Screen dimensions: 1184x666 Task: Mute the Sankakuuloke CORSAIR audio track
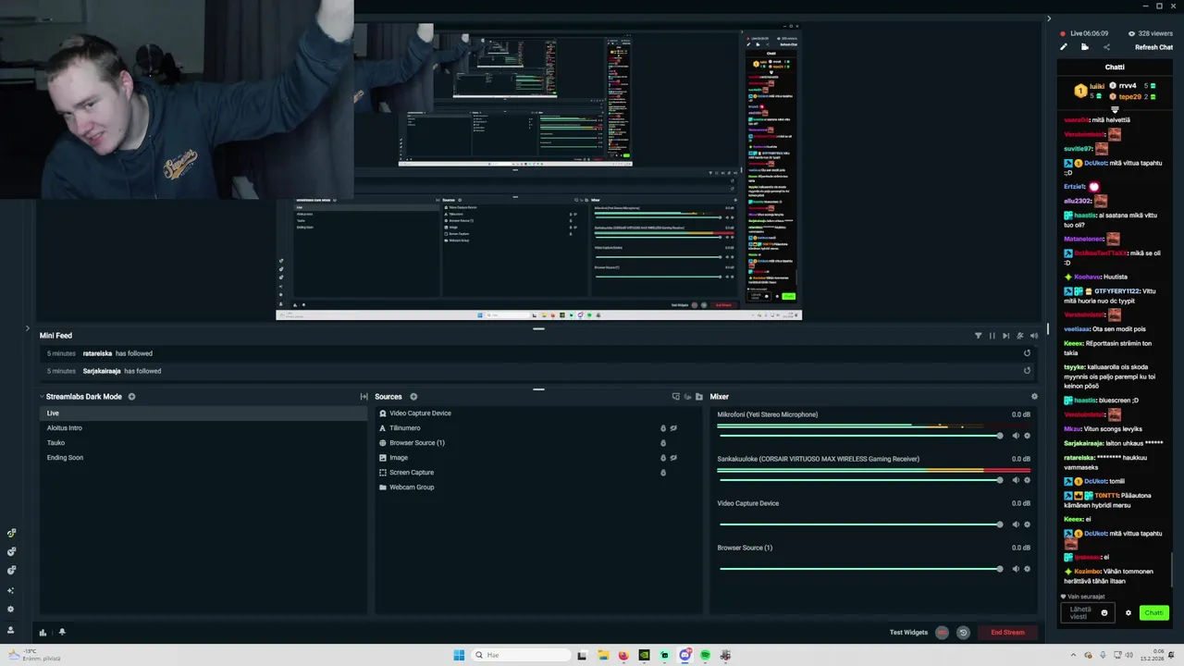click(1015, 480)
